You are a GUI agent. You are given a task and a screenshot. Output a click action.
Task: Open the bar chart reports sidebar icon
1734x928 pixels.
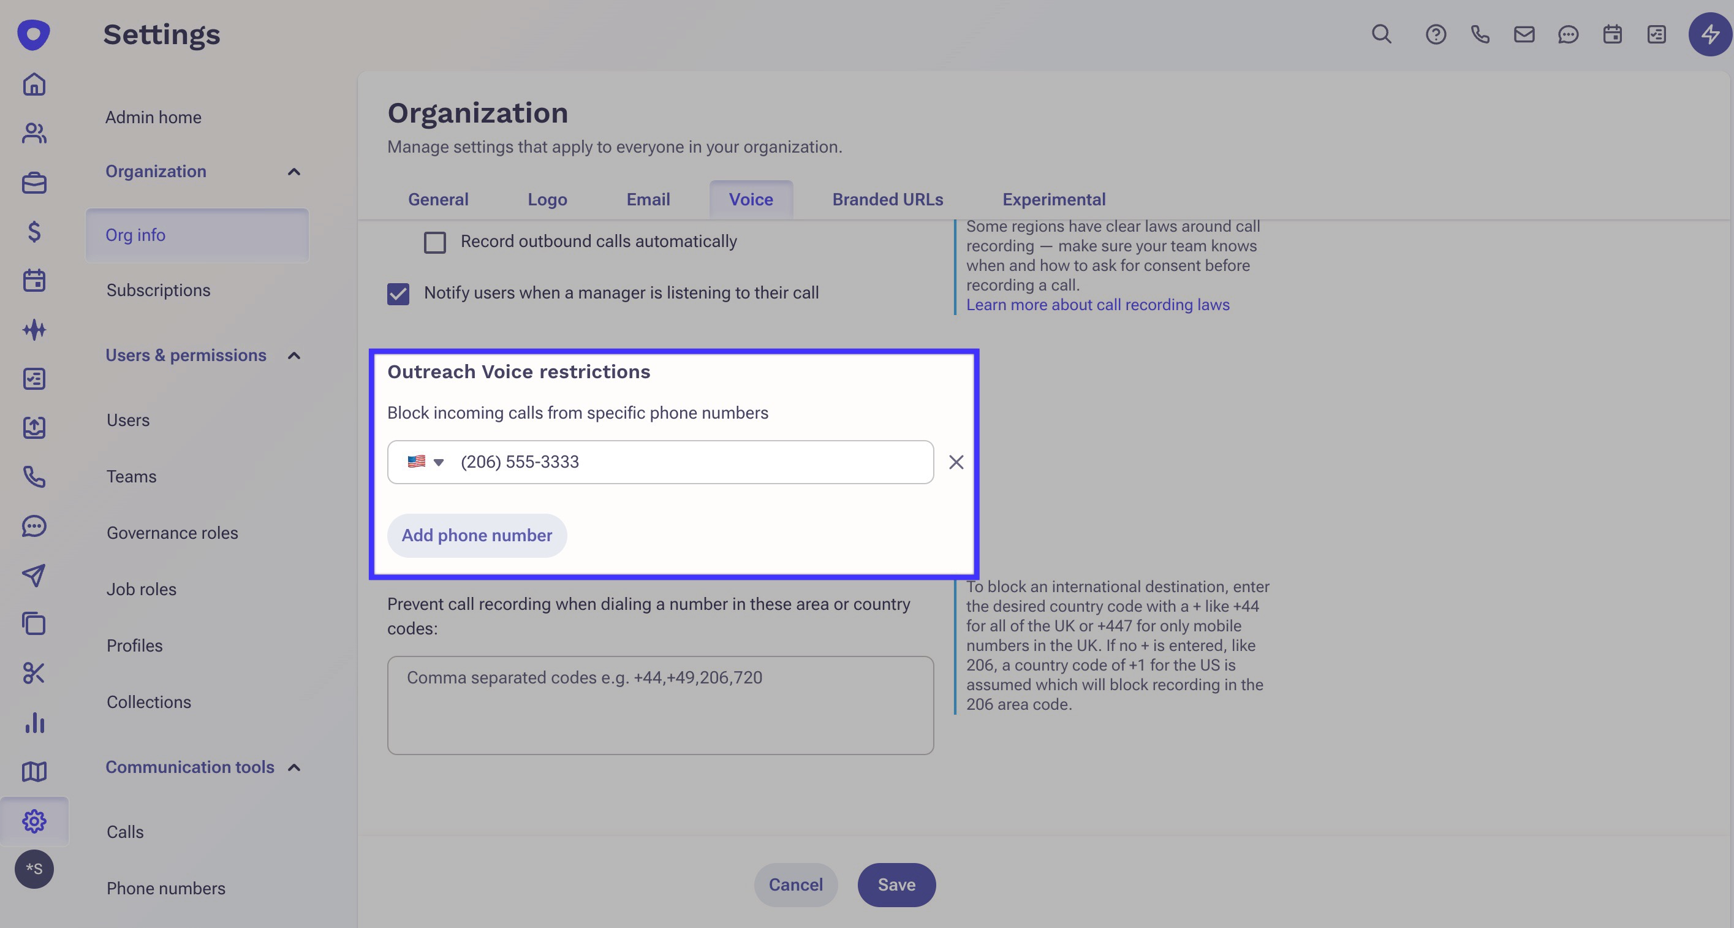[34, 722]
